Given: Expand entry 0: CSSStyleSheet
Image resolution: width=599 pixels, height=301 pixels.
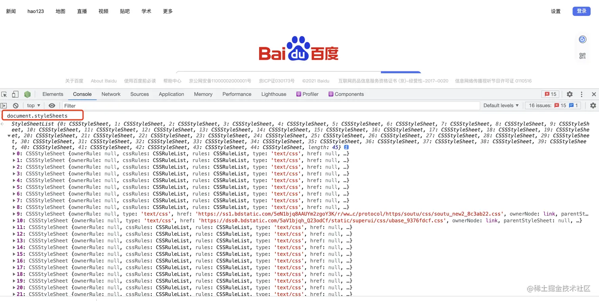Looking at the screenshot, I should (x=14, y=154).
